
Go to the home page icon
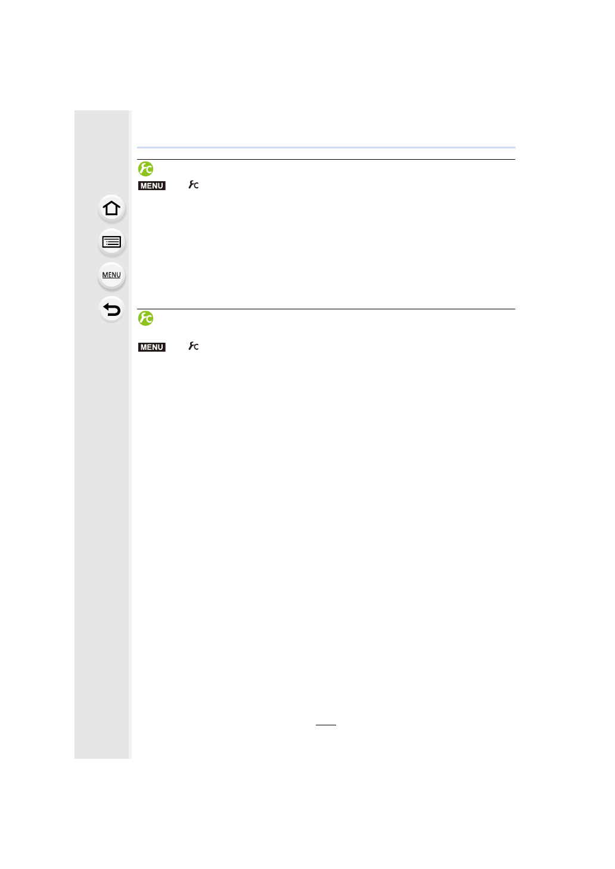click(x=111, y=209)
